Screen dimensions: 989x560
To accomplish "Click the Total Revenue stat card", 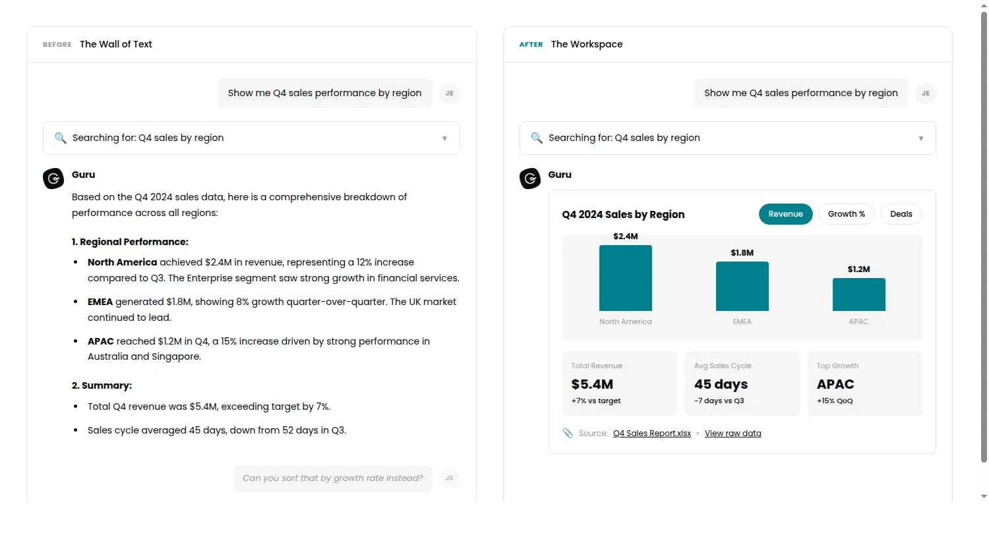I will pos(619,383).
